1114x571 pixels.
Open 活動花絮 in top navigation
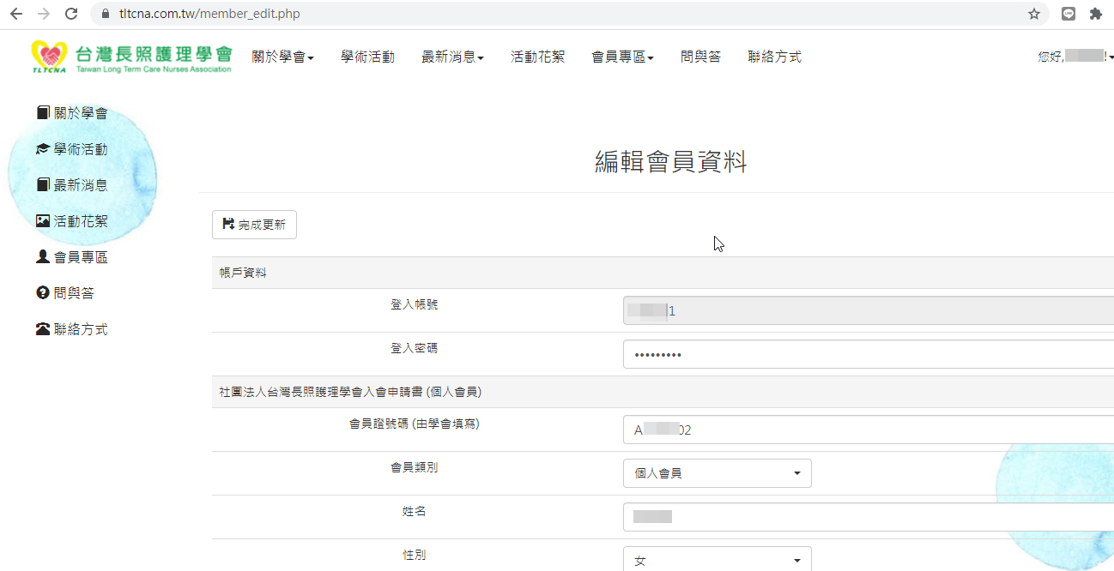coord(538,57)
